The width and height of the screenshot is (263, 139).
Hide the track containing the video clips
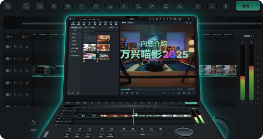[27, 71]
